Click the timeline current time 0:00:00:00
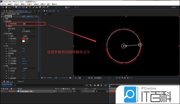Image resolution: width=180 pixels, height=104 pixels. coord(7,84)
